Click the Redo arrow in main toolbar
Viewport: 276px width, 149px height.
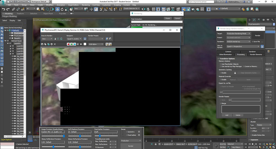pyautogui.click(x=8, y=9)
